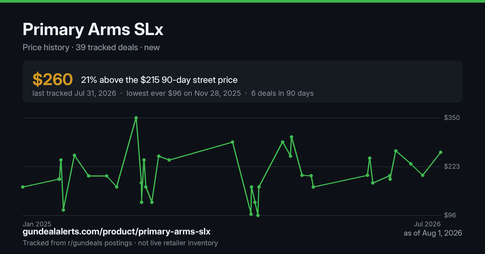The height and width of the screenshot is (254, 485).
Task: Click the 'as of Aug 1, 2026' text
Action: coord(433,233)
